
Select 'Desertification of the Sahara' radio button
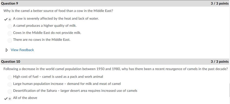[10, 91]
